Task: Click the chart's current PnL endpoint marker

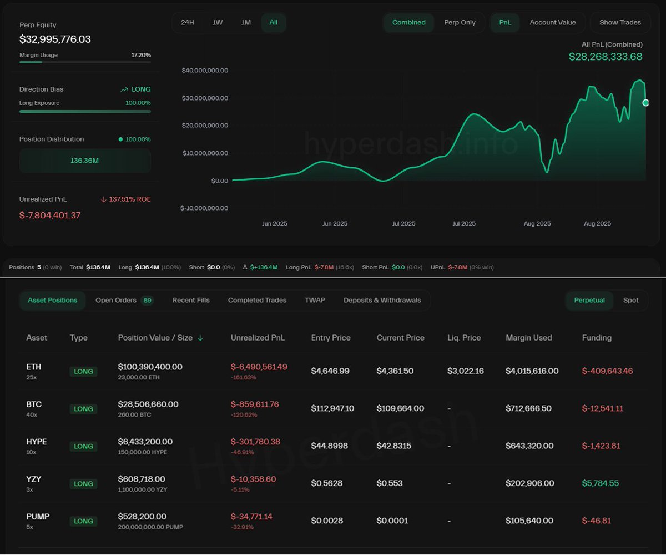Action: point(646,103)
